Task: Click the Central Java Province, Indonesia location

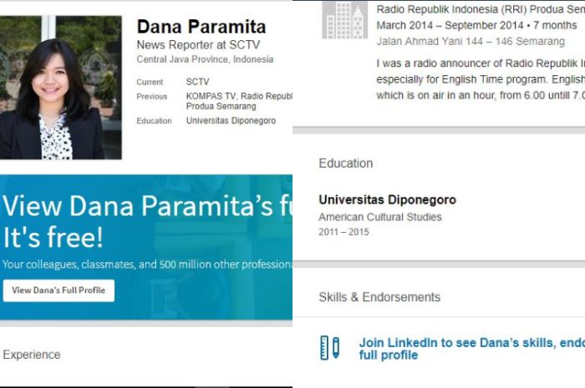Action: (x=205, y=59)
